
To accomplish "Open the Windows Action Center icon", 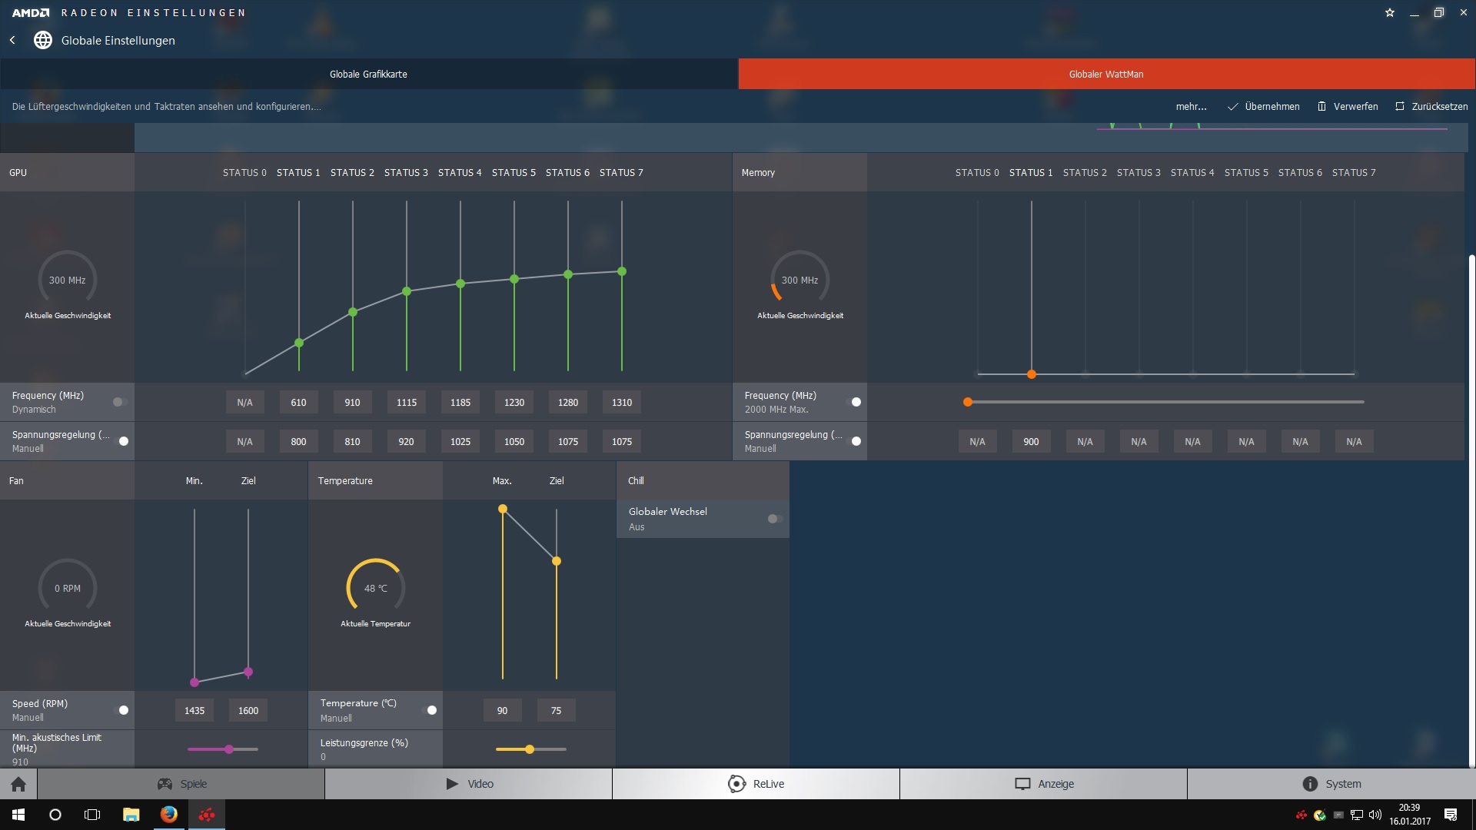I will pyautogui.click(x=1450, y=815).
